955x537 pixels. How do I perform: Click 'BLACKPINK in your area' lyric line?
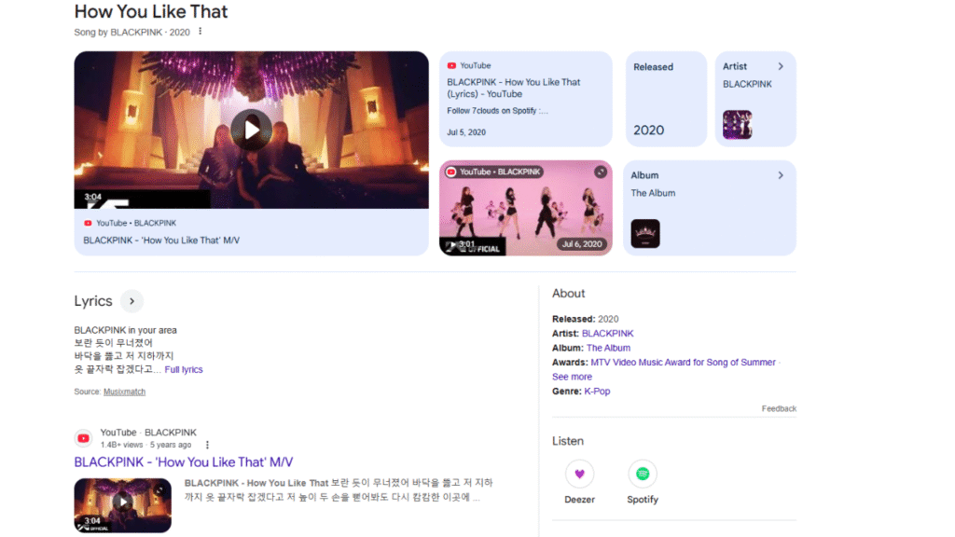point(126,330)
